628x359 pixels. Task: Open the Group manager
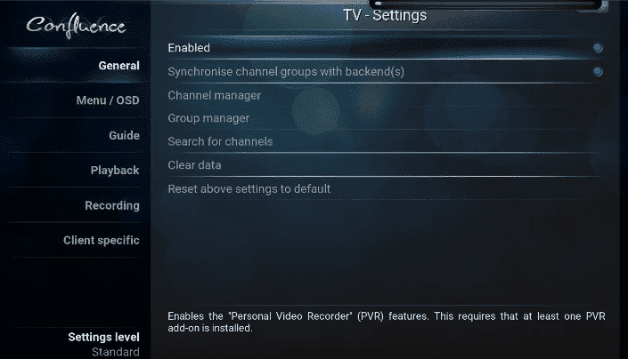pos(385,118)
